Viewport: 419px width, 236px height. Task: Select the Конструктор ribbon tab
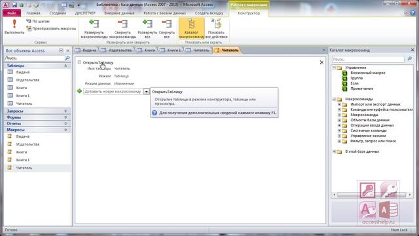point(249,13)
